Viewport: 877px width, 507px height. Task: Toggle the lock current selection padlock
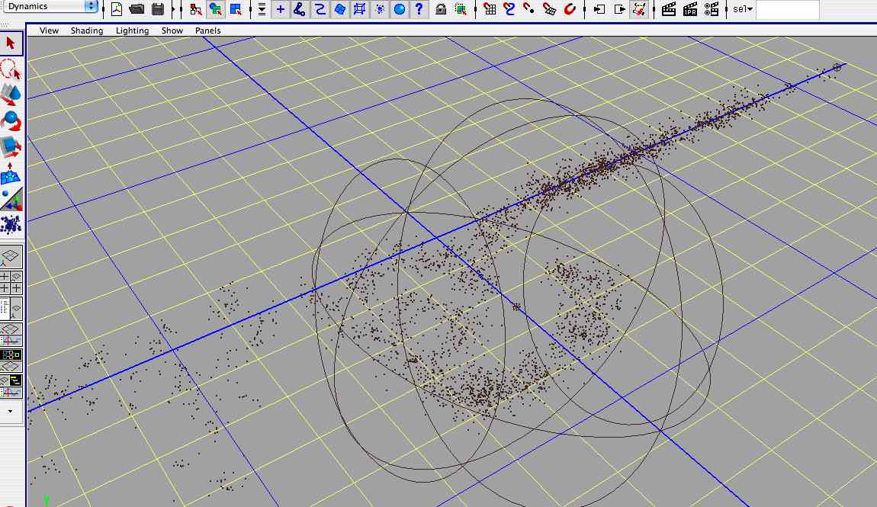pyautogui.click(x=441, y=10)
